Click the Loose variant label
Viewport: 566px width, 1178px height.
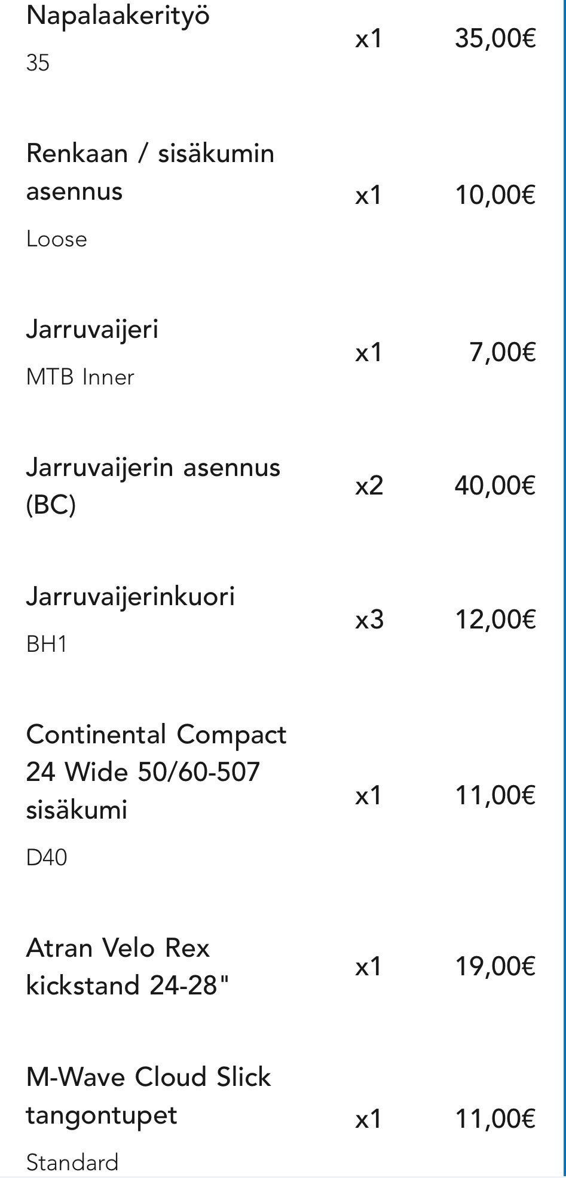57,239
